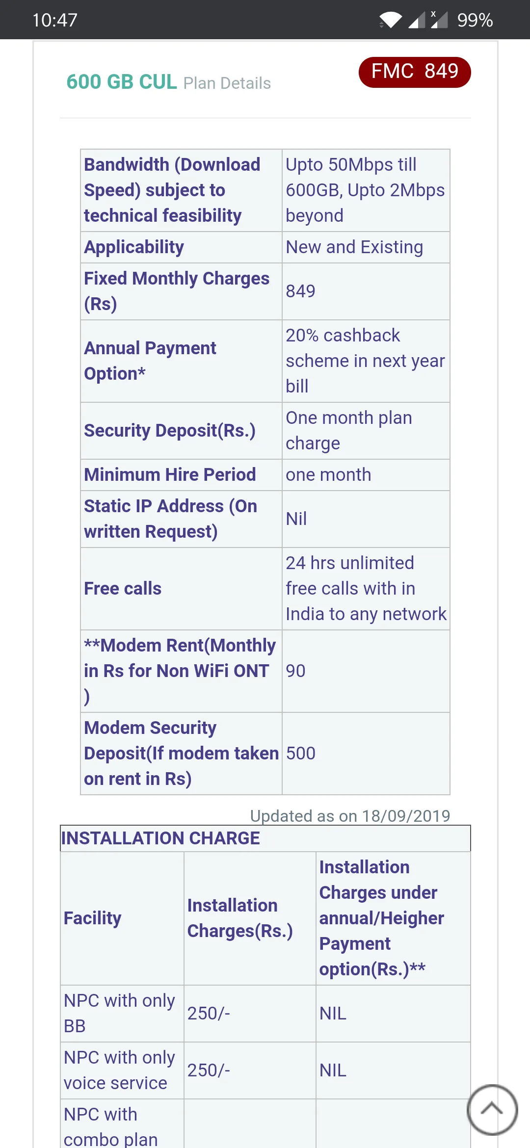Screen dimensions: 530x1148
Task: Tap the Updated as on 18/09/2019 text
Action: tap(350, 816)
